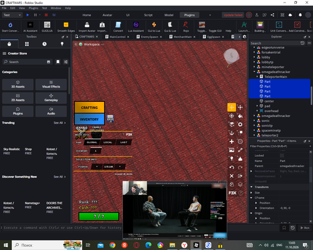Open Google Chrome from the taskbar
This screenshot has width=313, height=250.
point(112,245)
